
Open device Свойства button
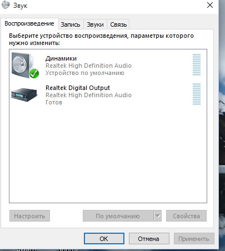click(x=186, y=216)
